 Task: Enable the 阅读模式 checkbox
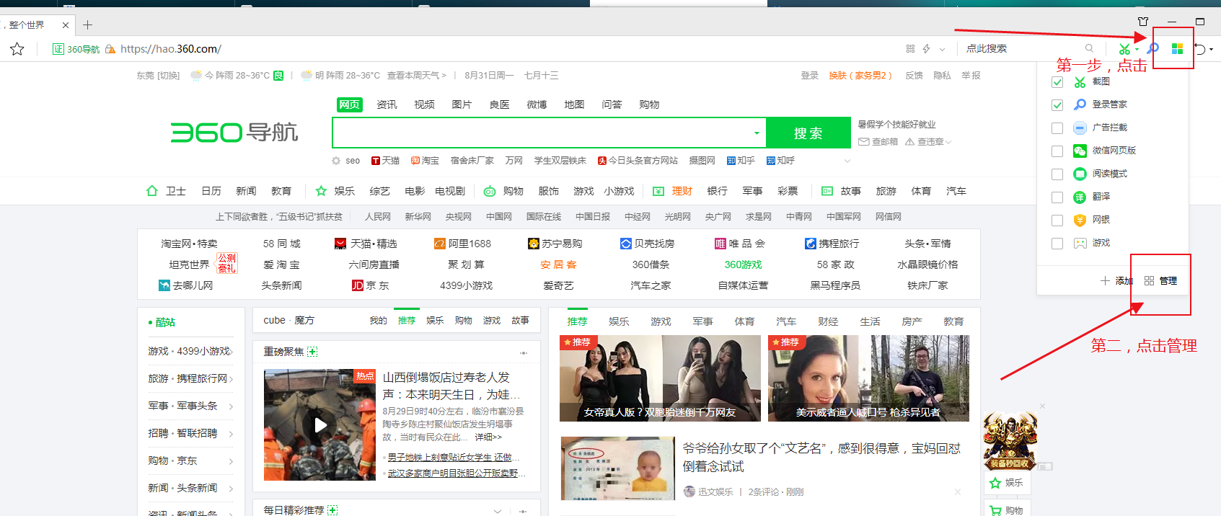[x=1057, y=174]
